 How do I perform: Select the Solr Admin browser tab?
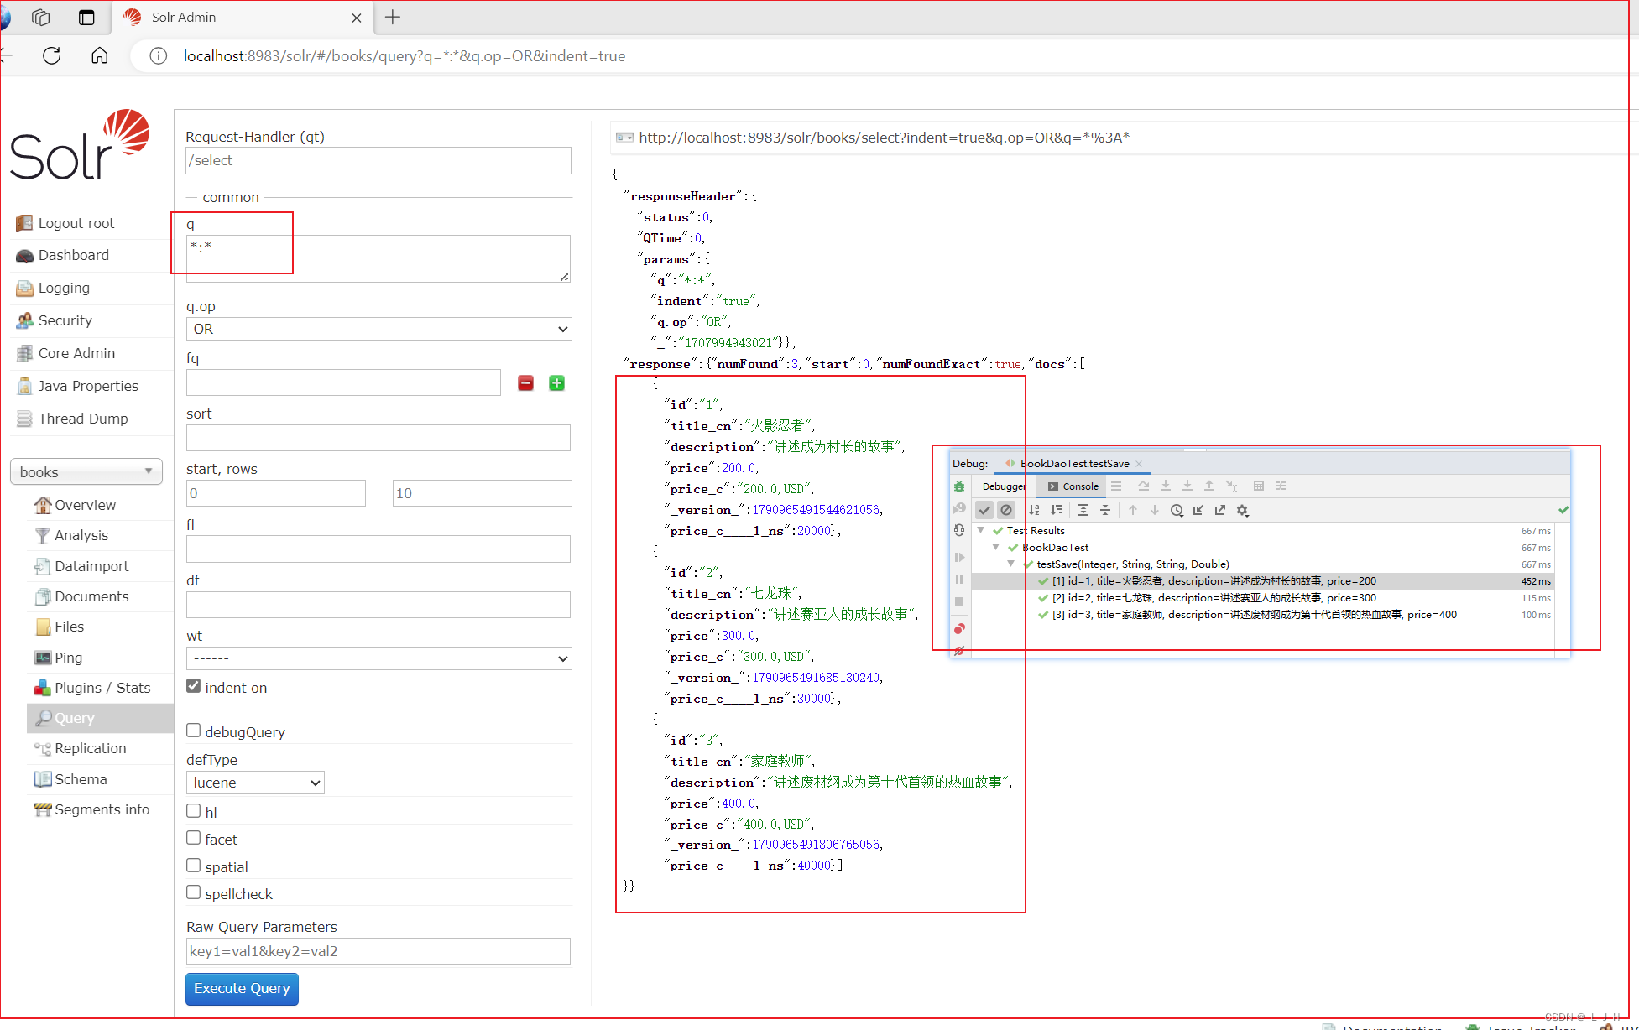[184, 17]
